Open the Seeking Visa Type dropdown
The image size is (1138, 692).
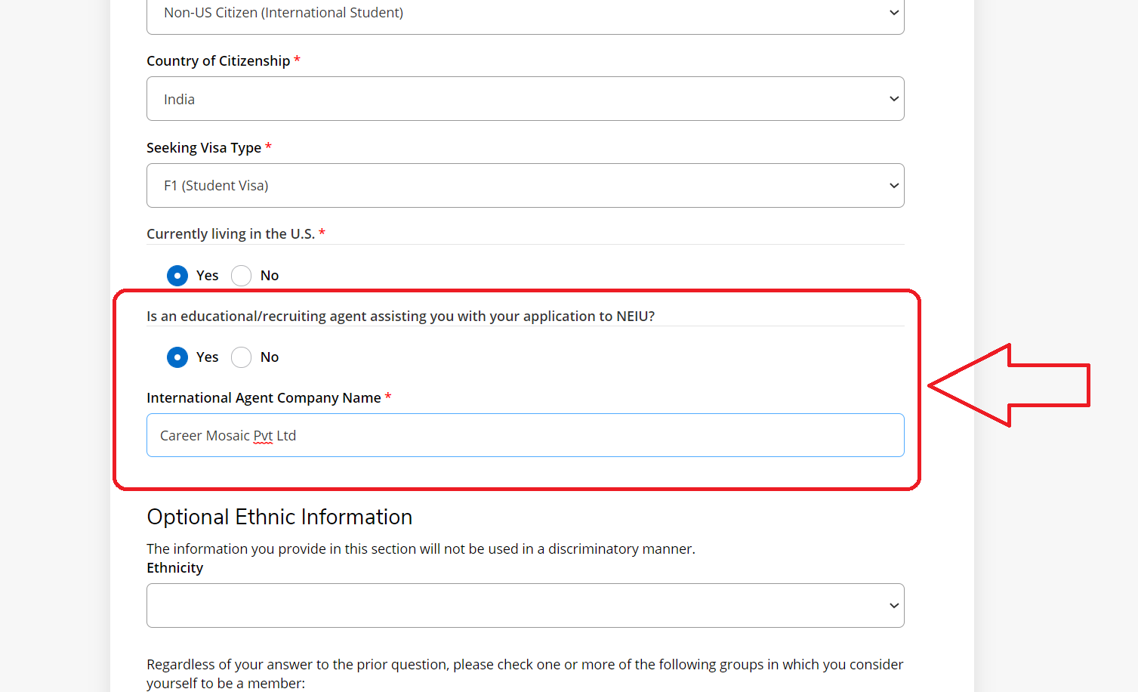pyautogui.click(x=526, y=186)
